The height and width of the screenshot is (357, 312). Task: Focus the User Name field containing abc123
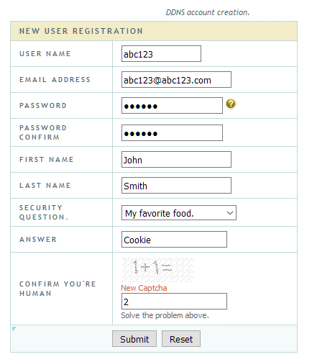pyautogui.click(x=161, y=54)
